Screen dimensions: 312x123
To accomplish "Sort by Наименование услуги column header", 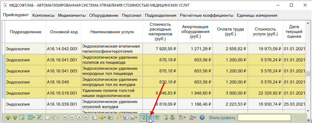I will click(x=112, y=32).
